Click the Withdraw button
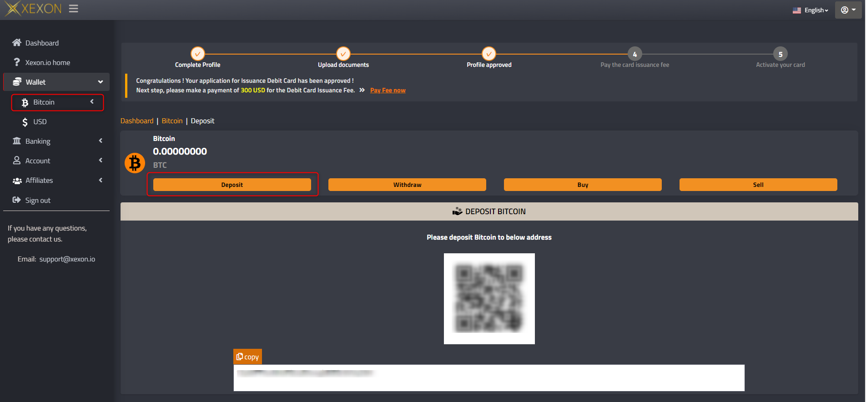Screen dimensions: 866x402 (407, 185)
